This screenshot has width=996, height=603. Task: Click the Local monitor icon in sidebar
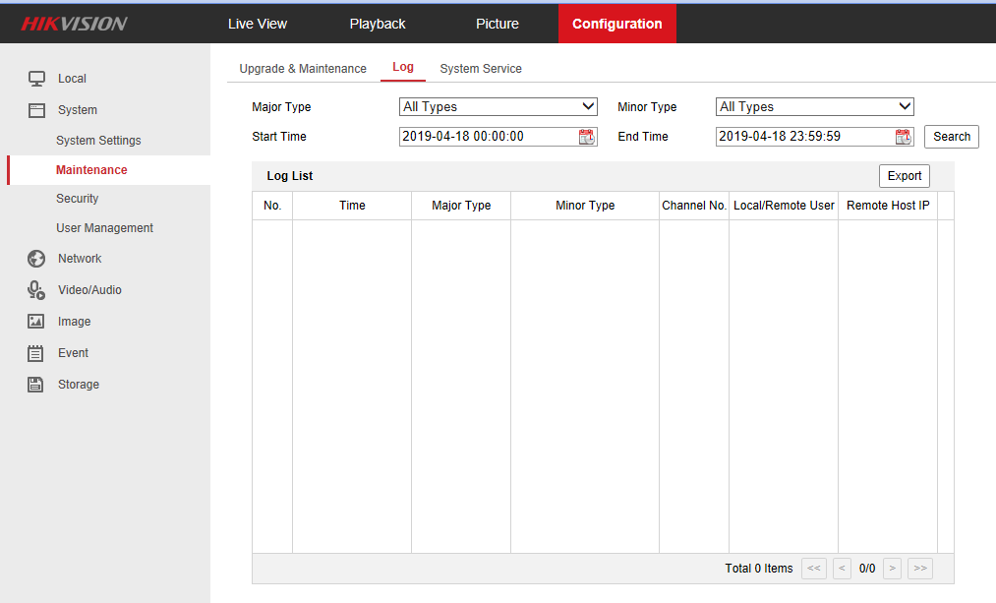pos(36,79)
